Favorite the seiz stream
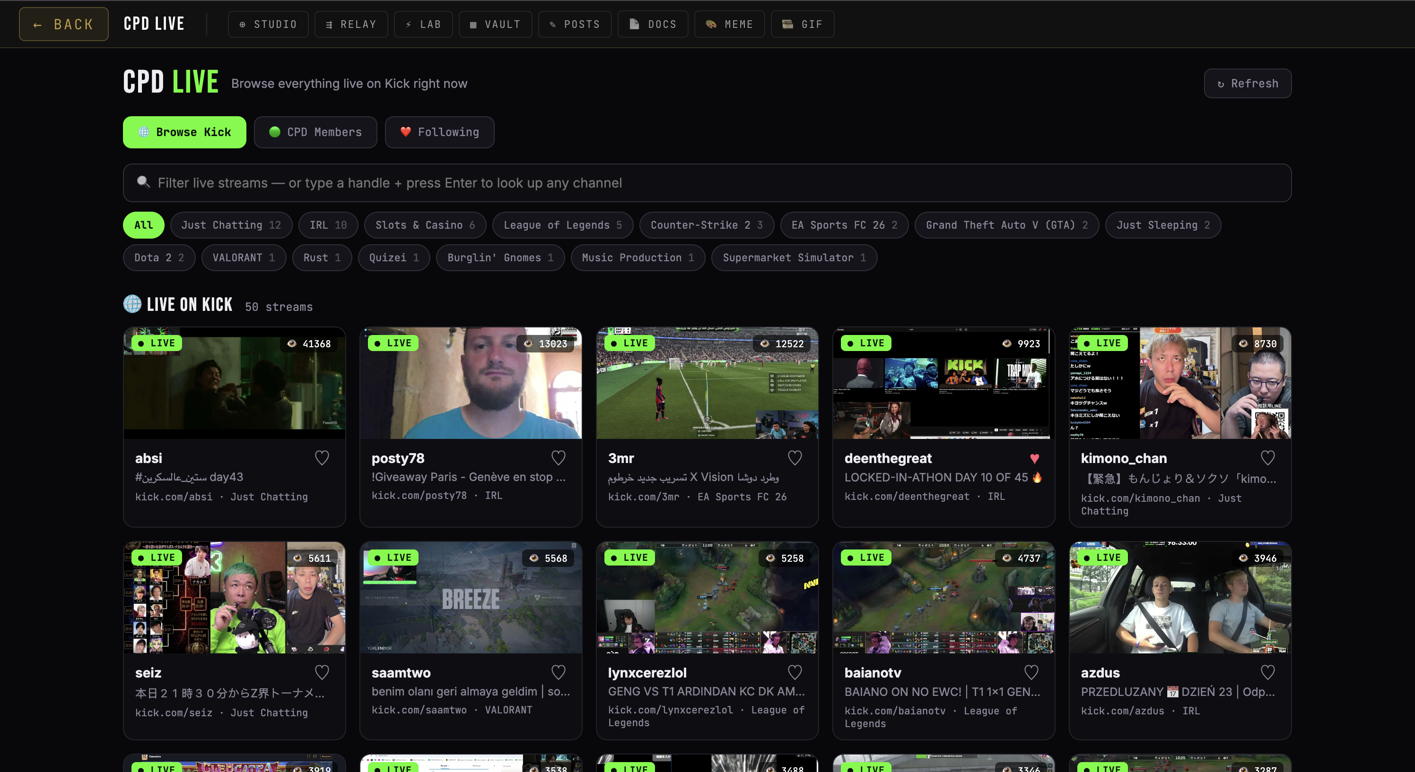The image size is (1415, 772). [x=322, y=672]
